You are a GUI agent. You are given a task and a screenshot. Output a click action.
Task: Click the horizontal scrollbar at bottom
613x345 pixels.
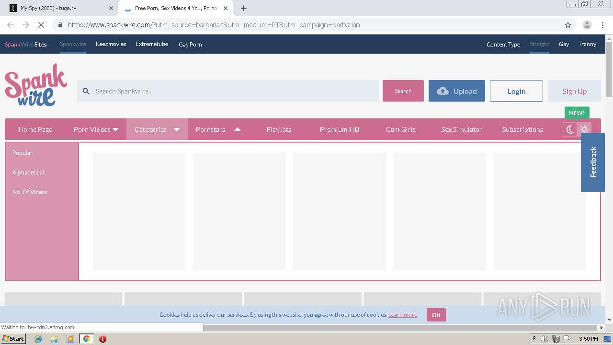point(401,328)
